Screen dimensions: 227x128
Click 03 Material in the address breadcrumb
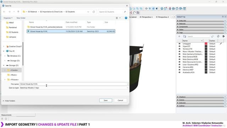(32, 12)
